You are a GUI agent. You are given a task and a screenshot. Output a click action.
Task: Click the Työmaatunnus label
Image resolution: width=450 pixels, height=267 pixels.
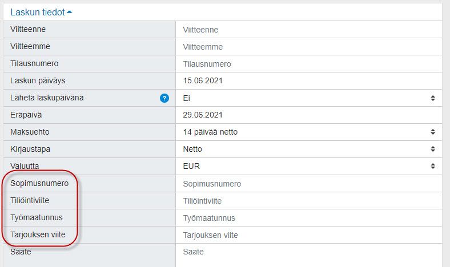coord(37,218)
